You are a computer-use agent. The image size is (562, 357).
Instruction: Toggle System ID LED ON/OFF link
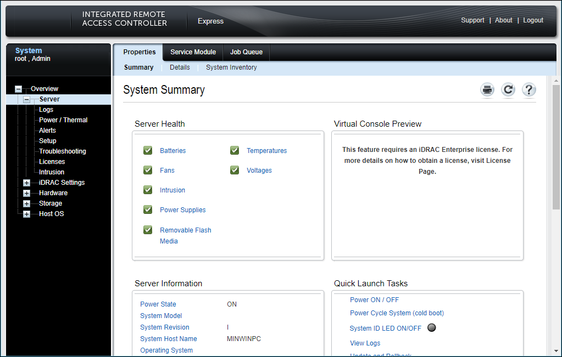(x=385, y=328)
